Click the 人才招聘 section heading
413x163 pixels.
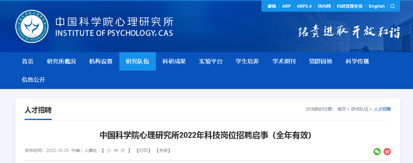tap(38, 110)
